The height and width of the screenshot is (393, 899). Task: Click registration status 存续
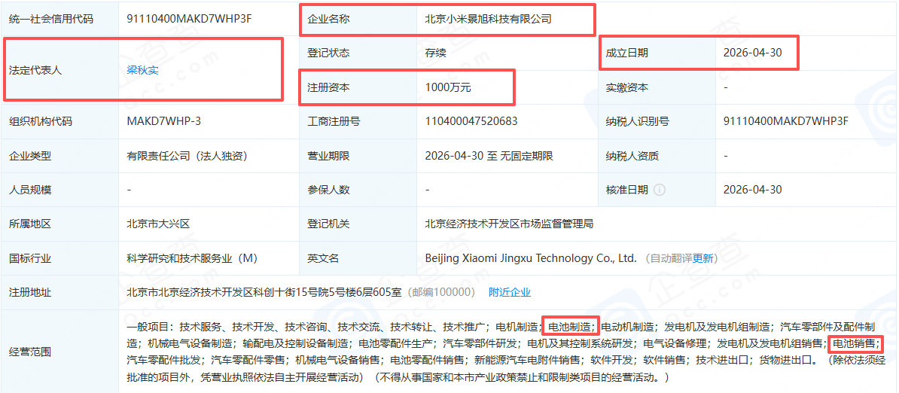click(x=435, y=53)
